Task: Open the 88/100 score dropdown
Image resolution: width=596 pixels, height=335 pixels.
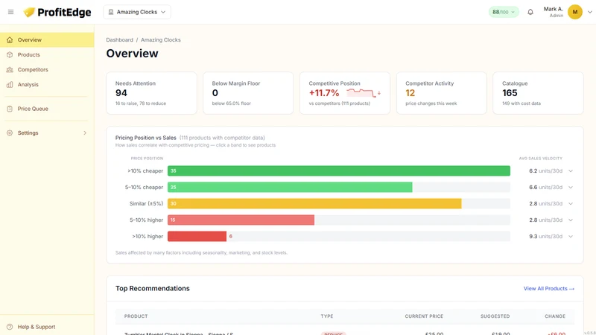Action: pyautogui.click(x=504, y=12)
